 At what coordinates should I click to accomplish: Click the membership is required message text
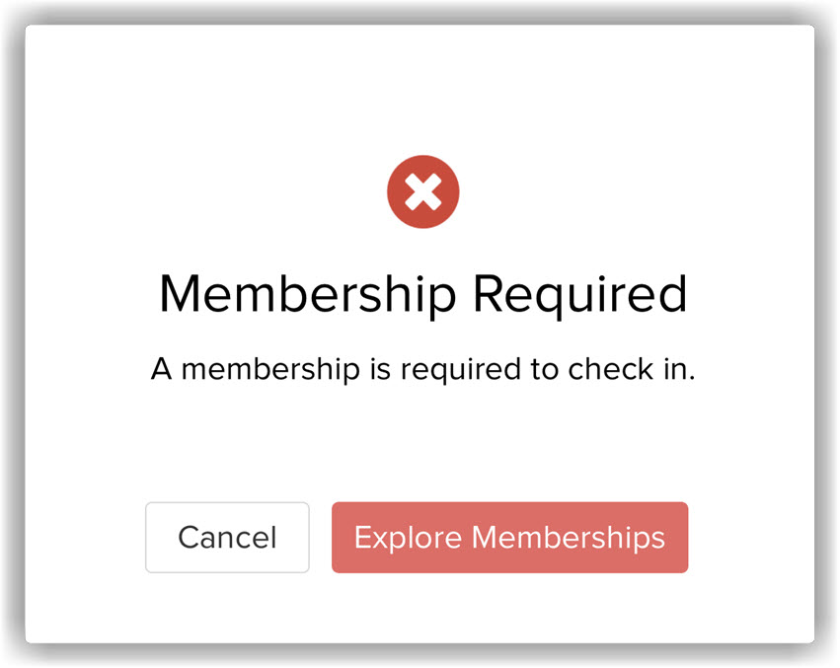pyautogui.click(x=423, y=369)
